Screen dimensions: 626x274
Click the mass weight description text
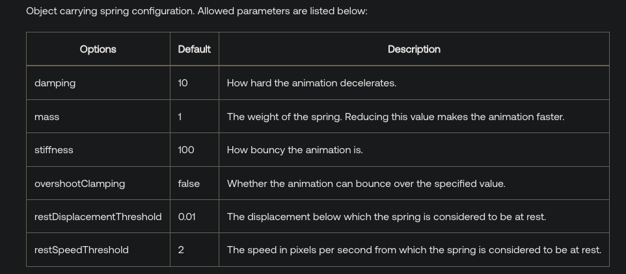pos(395,117)
